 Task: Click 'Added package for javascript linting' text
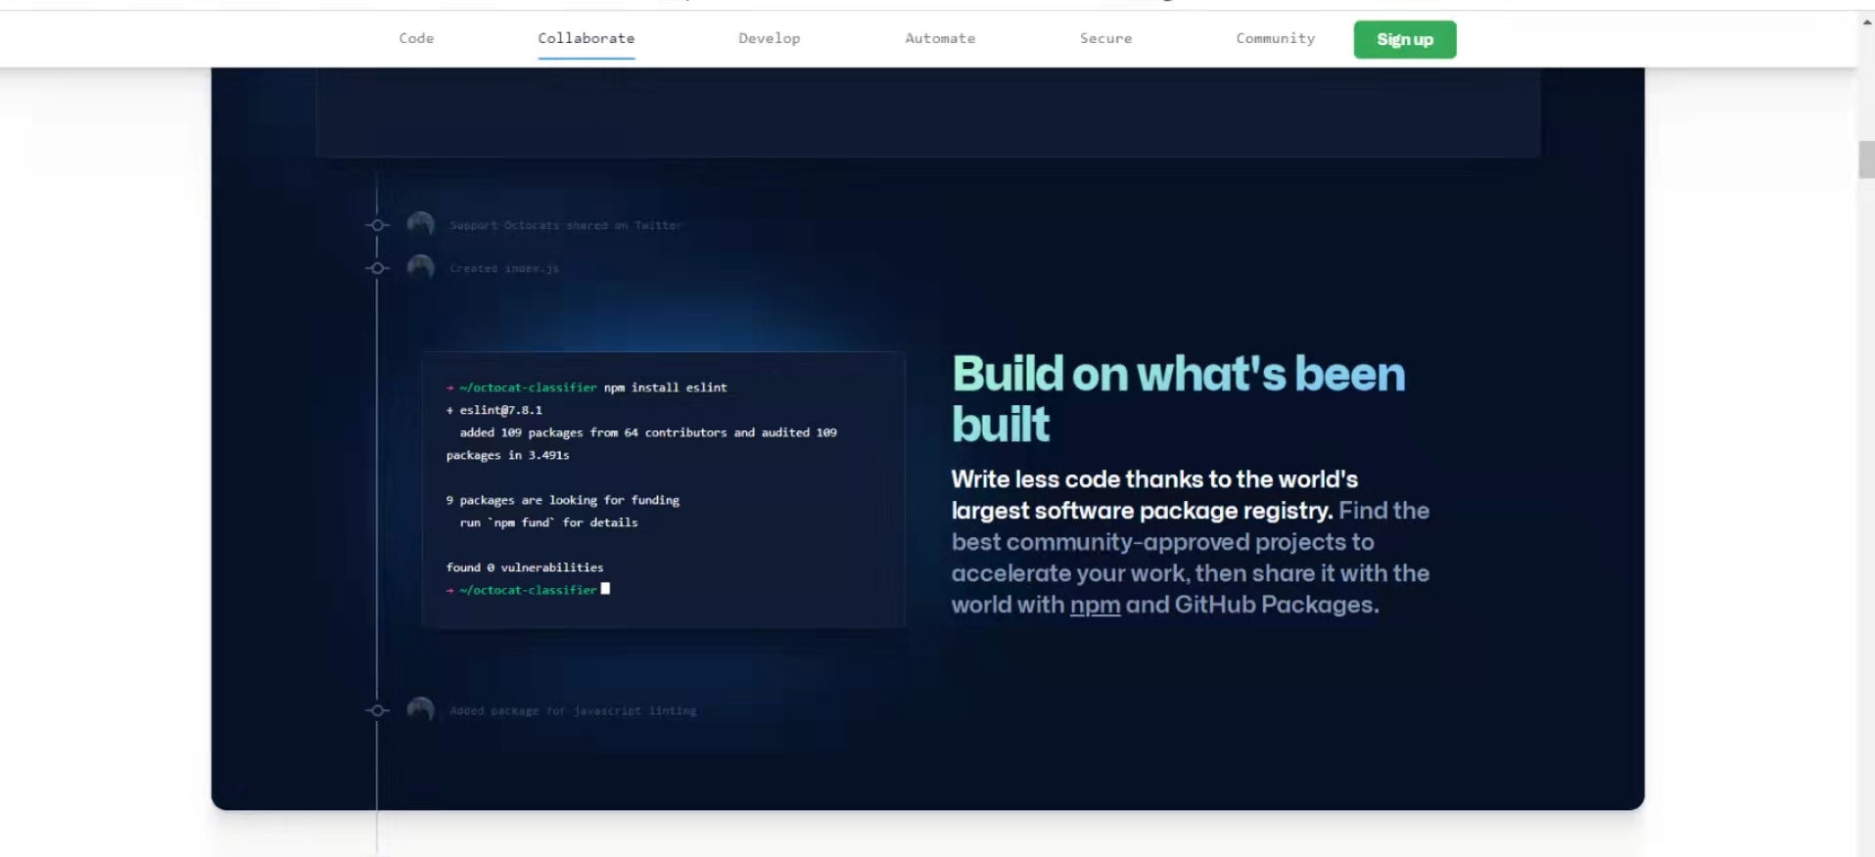pos(573,710)
